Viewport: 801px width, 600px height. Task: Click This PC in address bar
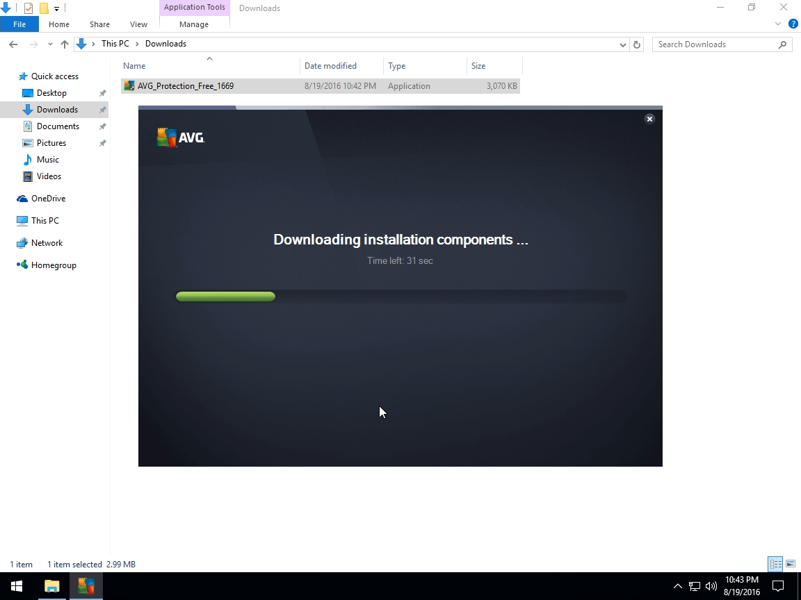tap(115, 44)
